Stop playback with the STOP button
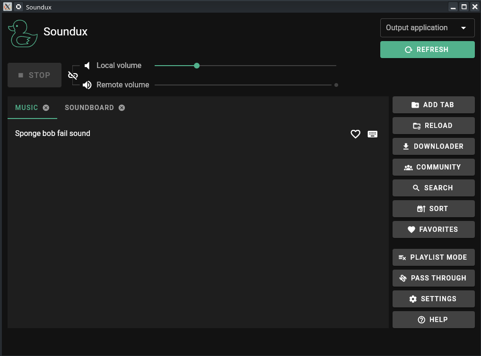This screenshot has width=481, height=356. pos(35,75)
